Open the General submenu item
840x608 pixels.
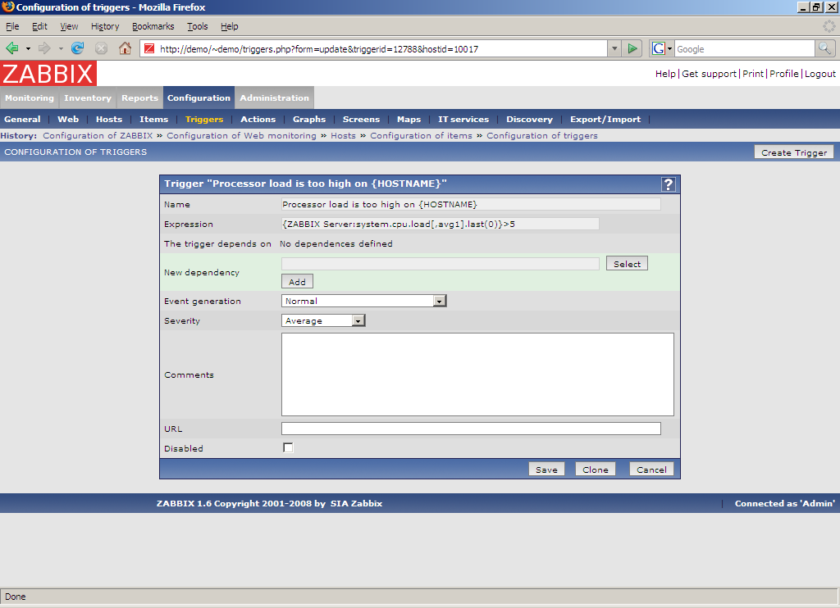(22, 120)
